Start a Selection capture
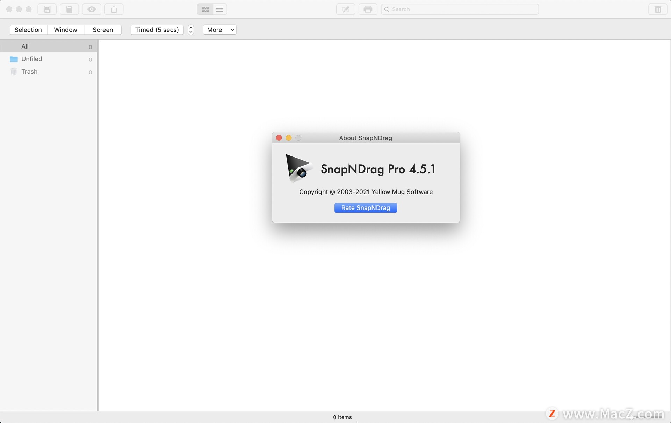Viewport: 671px width, 423px height. [28, 30]
